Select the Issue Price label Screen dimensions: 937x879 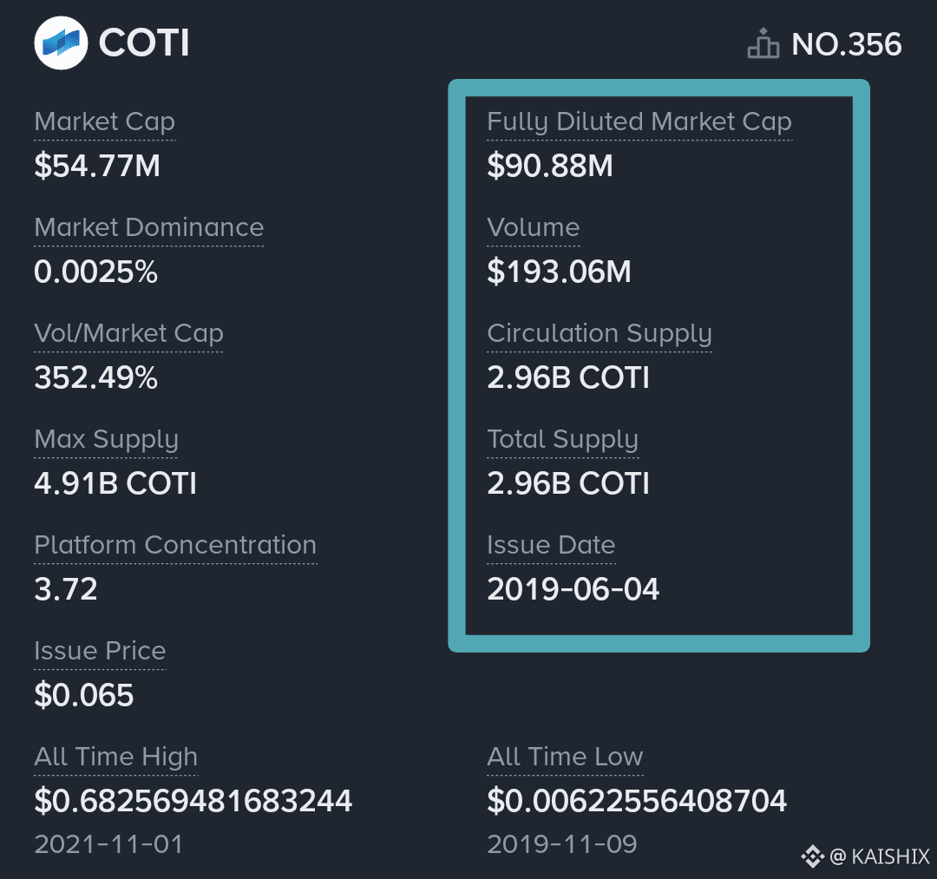click(x=100, y=651)
